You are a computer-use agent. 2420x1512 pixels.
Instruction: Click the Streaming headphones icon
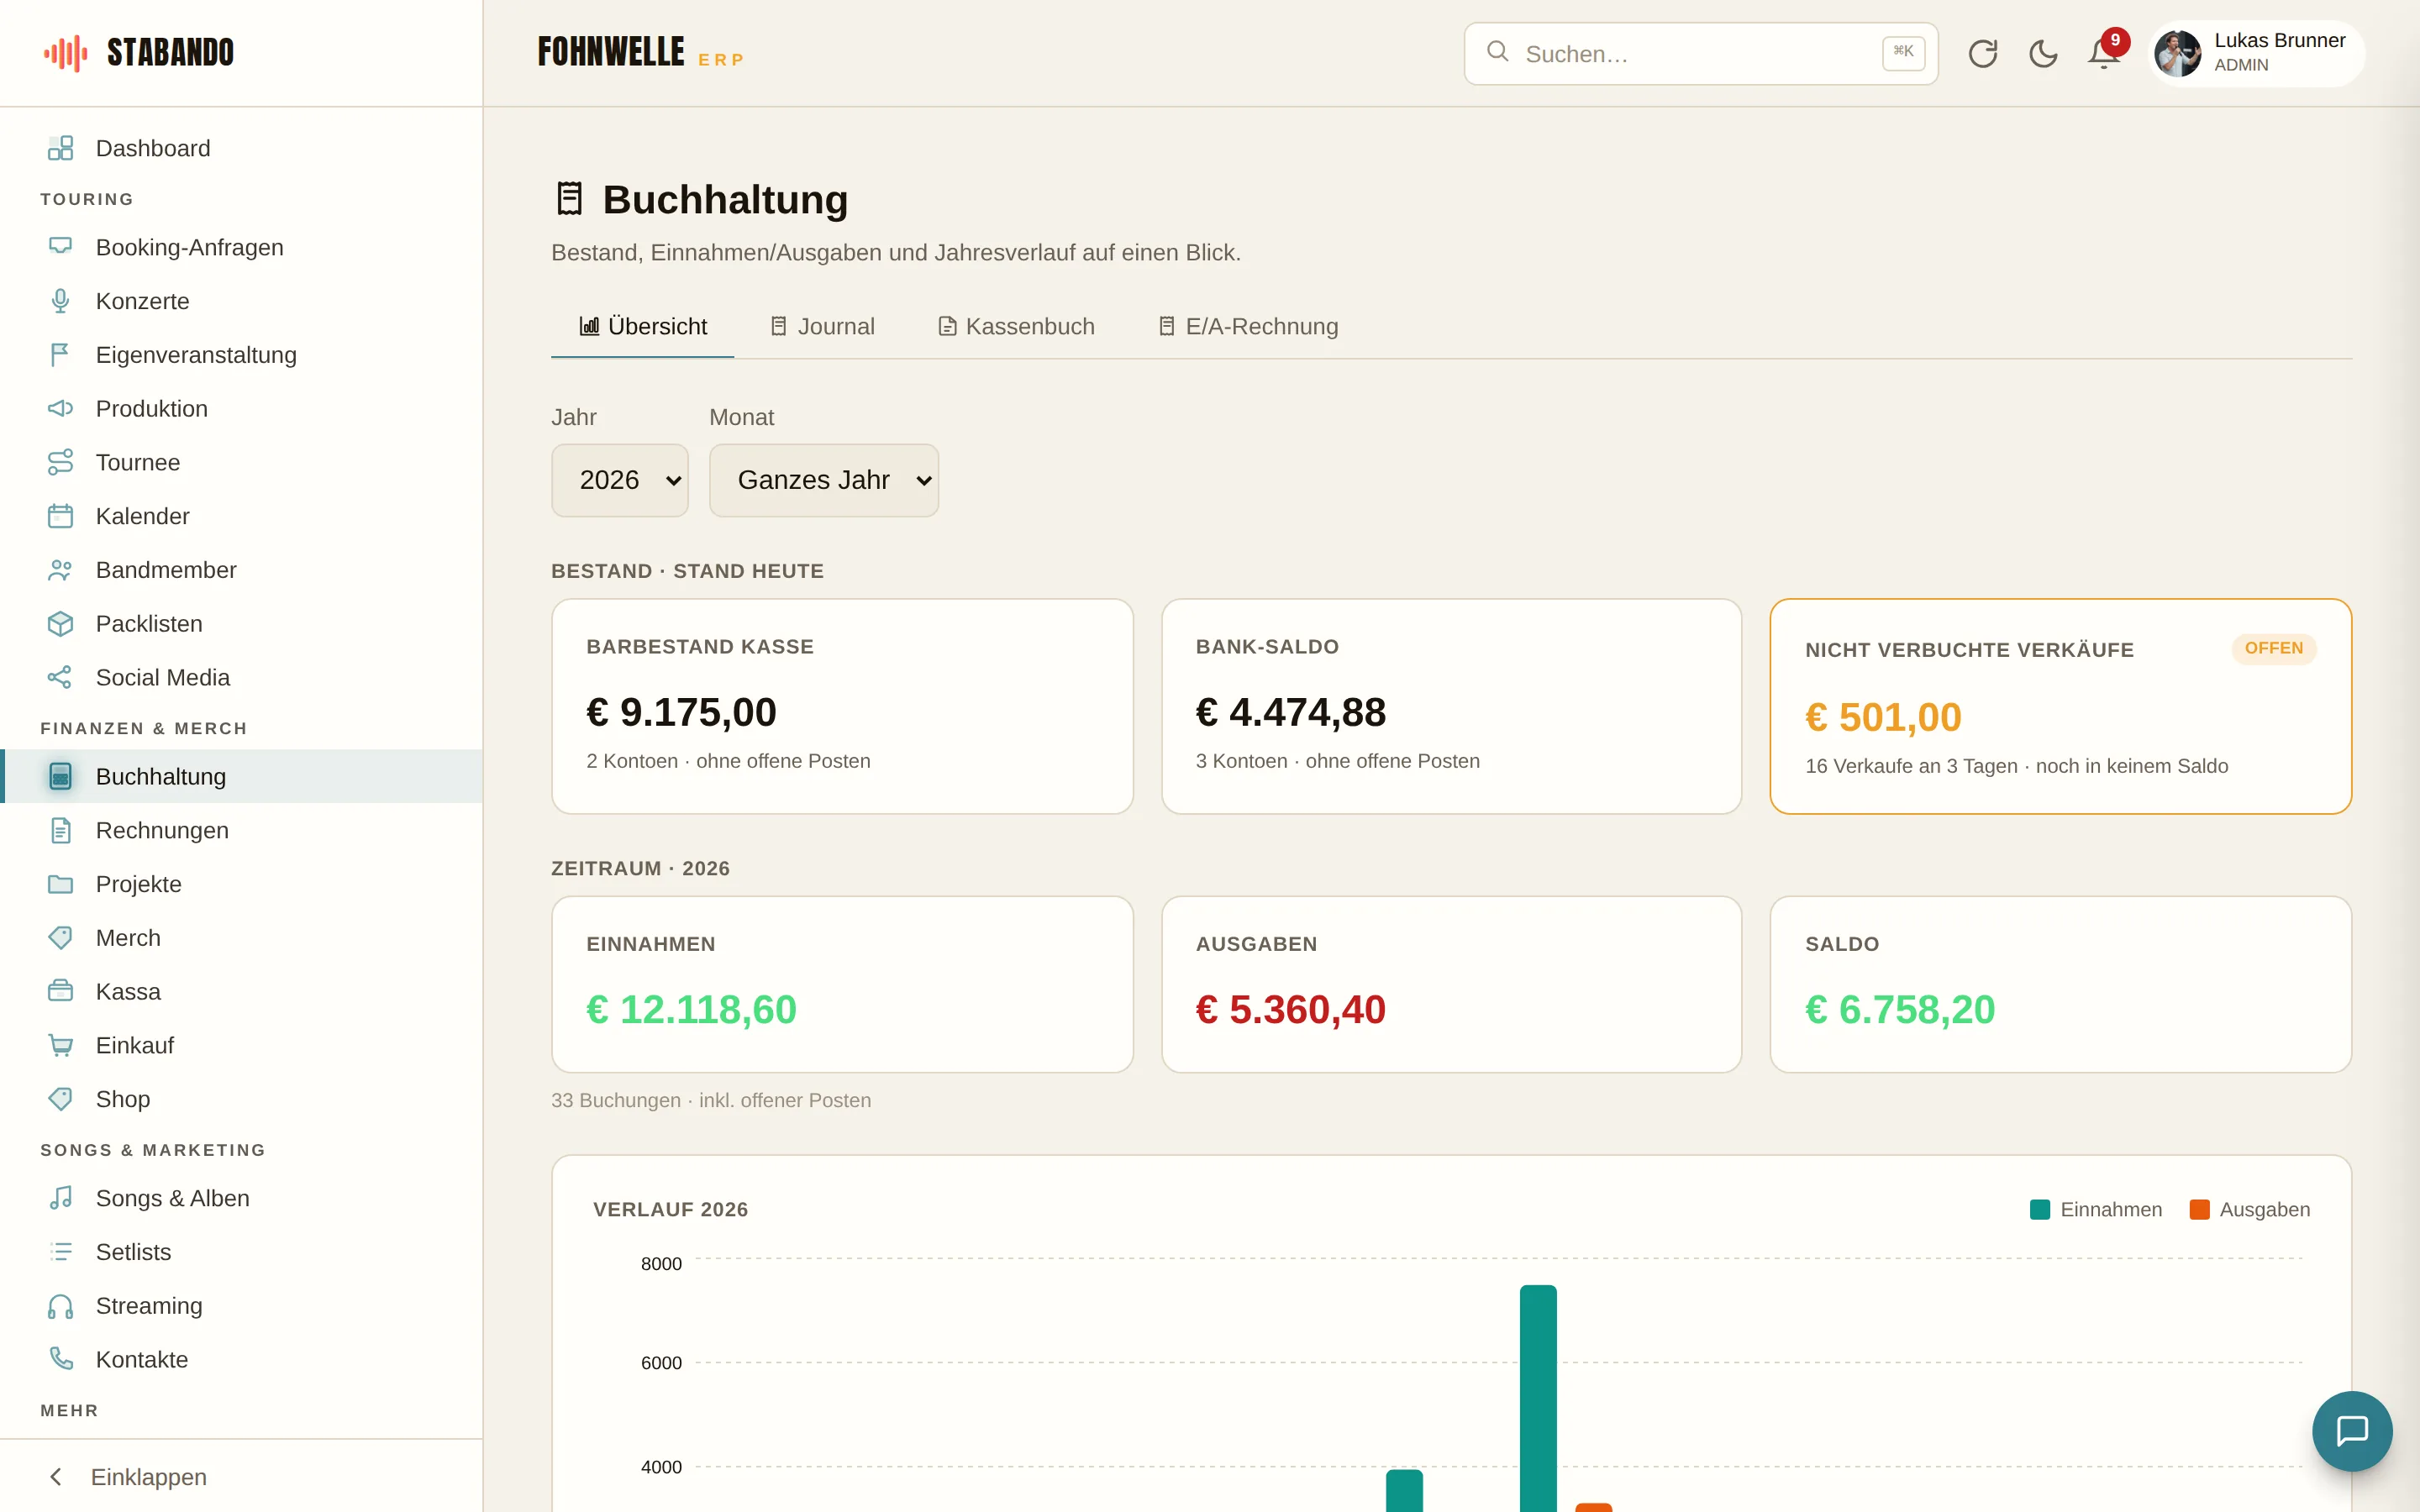(x=60, y=1306)
